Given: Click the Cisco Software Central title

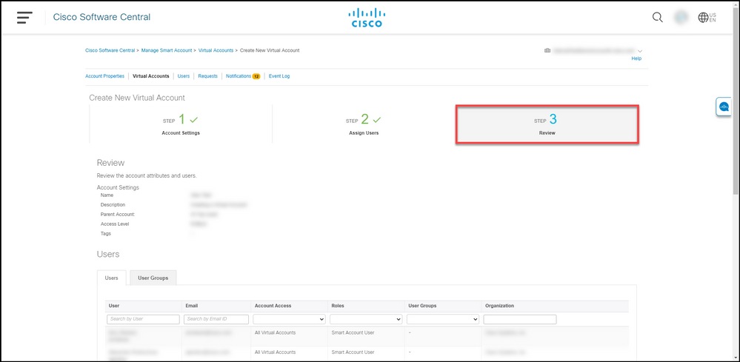Looking at the screenshot, I should click(x=101, y=18).
